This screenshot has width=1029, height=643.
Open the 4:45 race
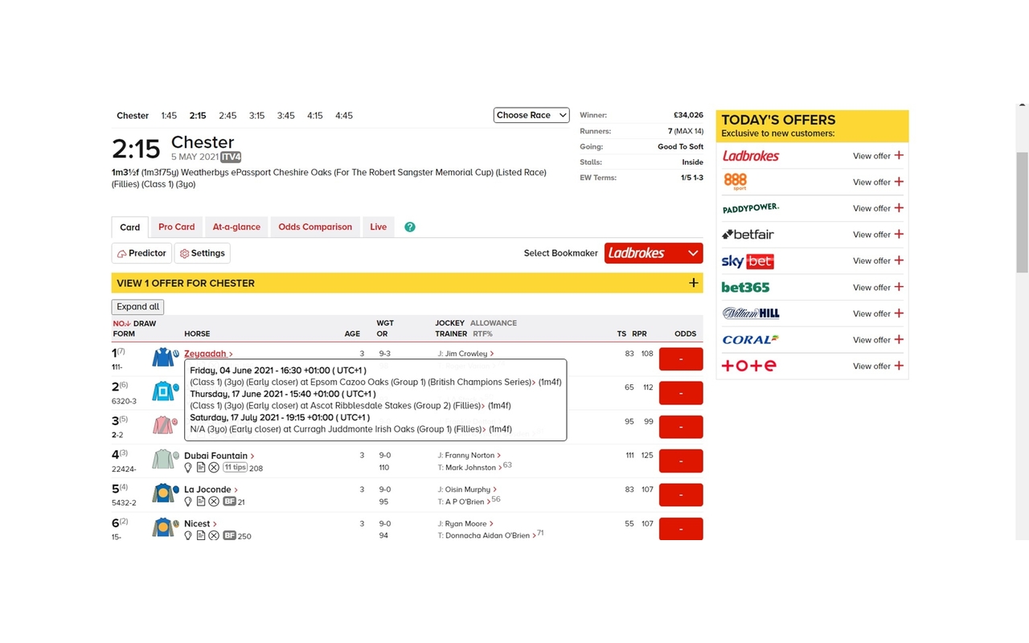point(344,116)
